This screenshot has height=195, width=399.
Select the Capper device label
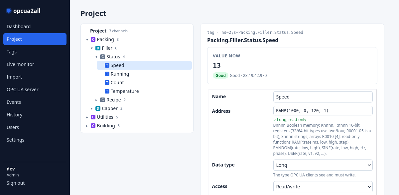click(110, 108)
